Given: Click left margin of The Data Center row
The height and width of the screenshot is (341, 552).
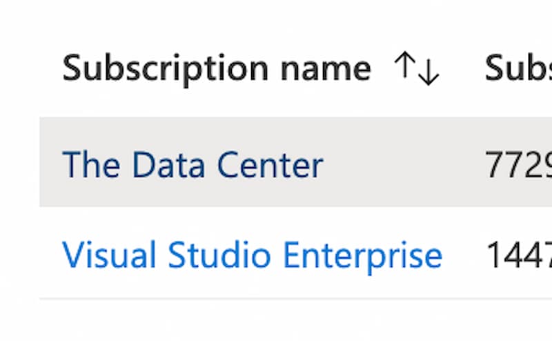Looking at the screenshot, I should click(50, 162).
